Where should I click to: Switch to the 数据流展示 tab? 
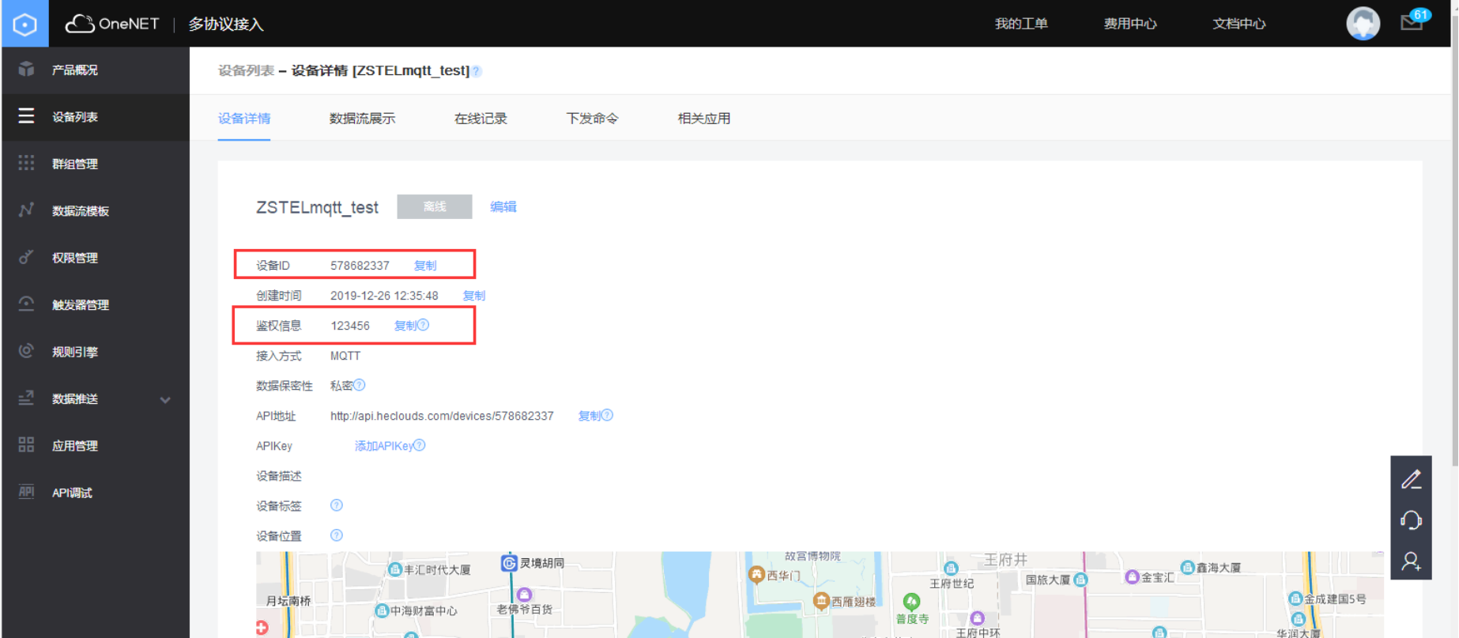tap(362, 119)
